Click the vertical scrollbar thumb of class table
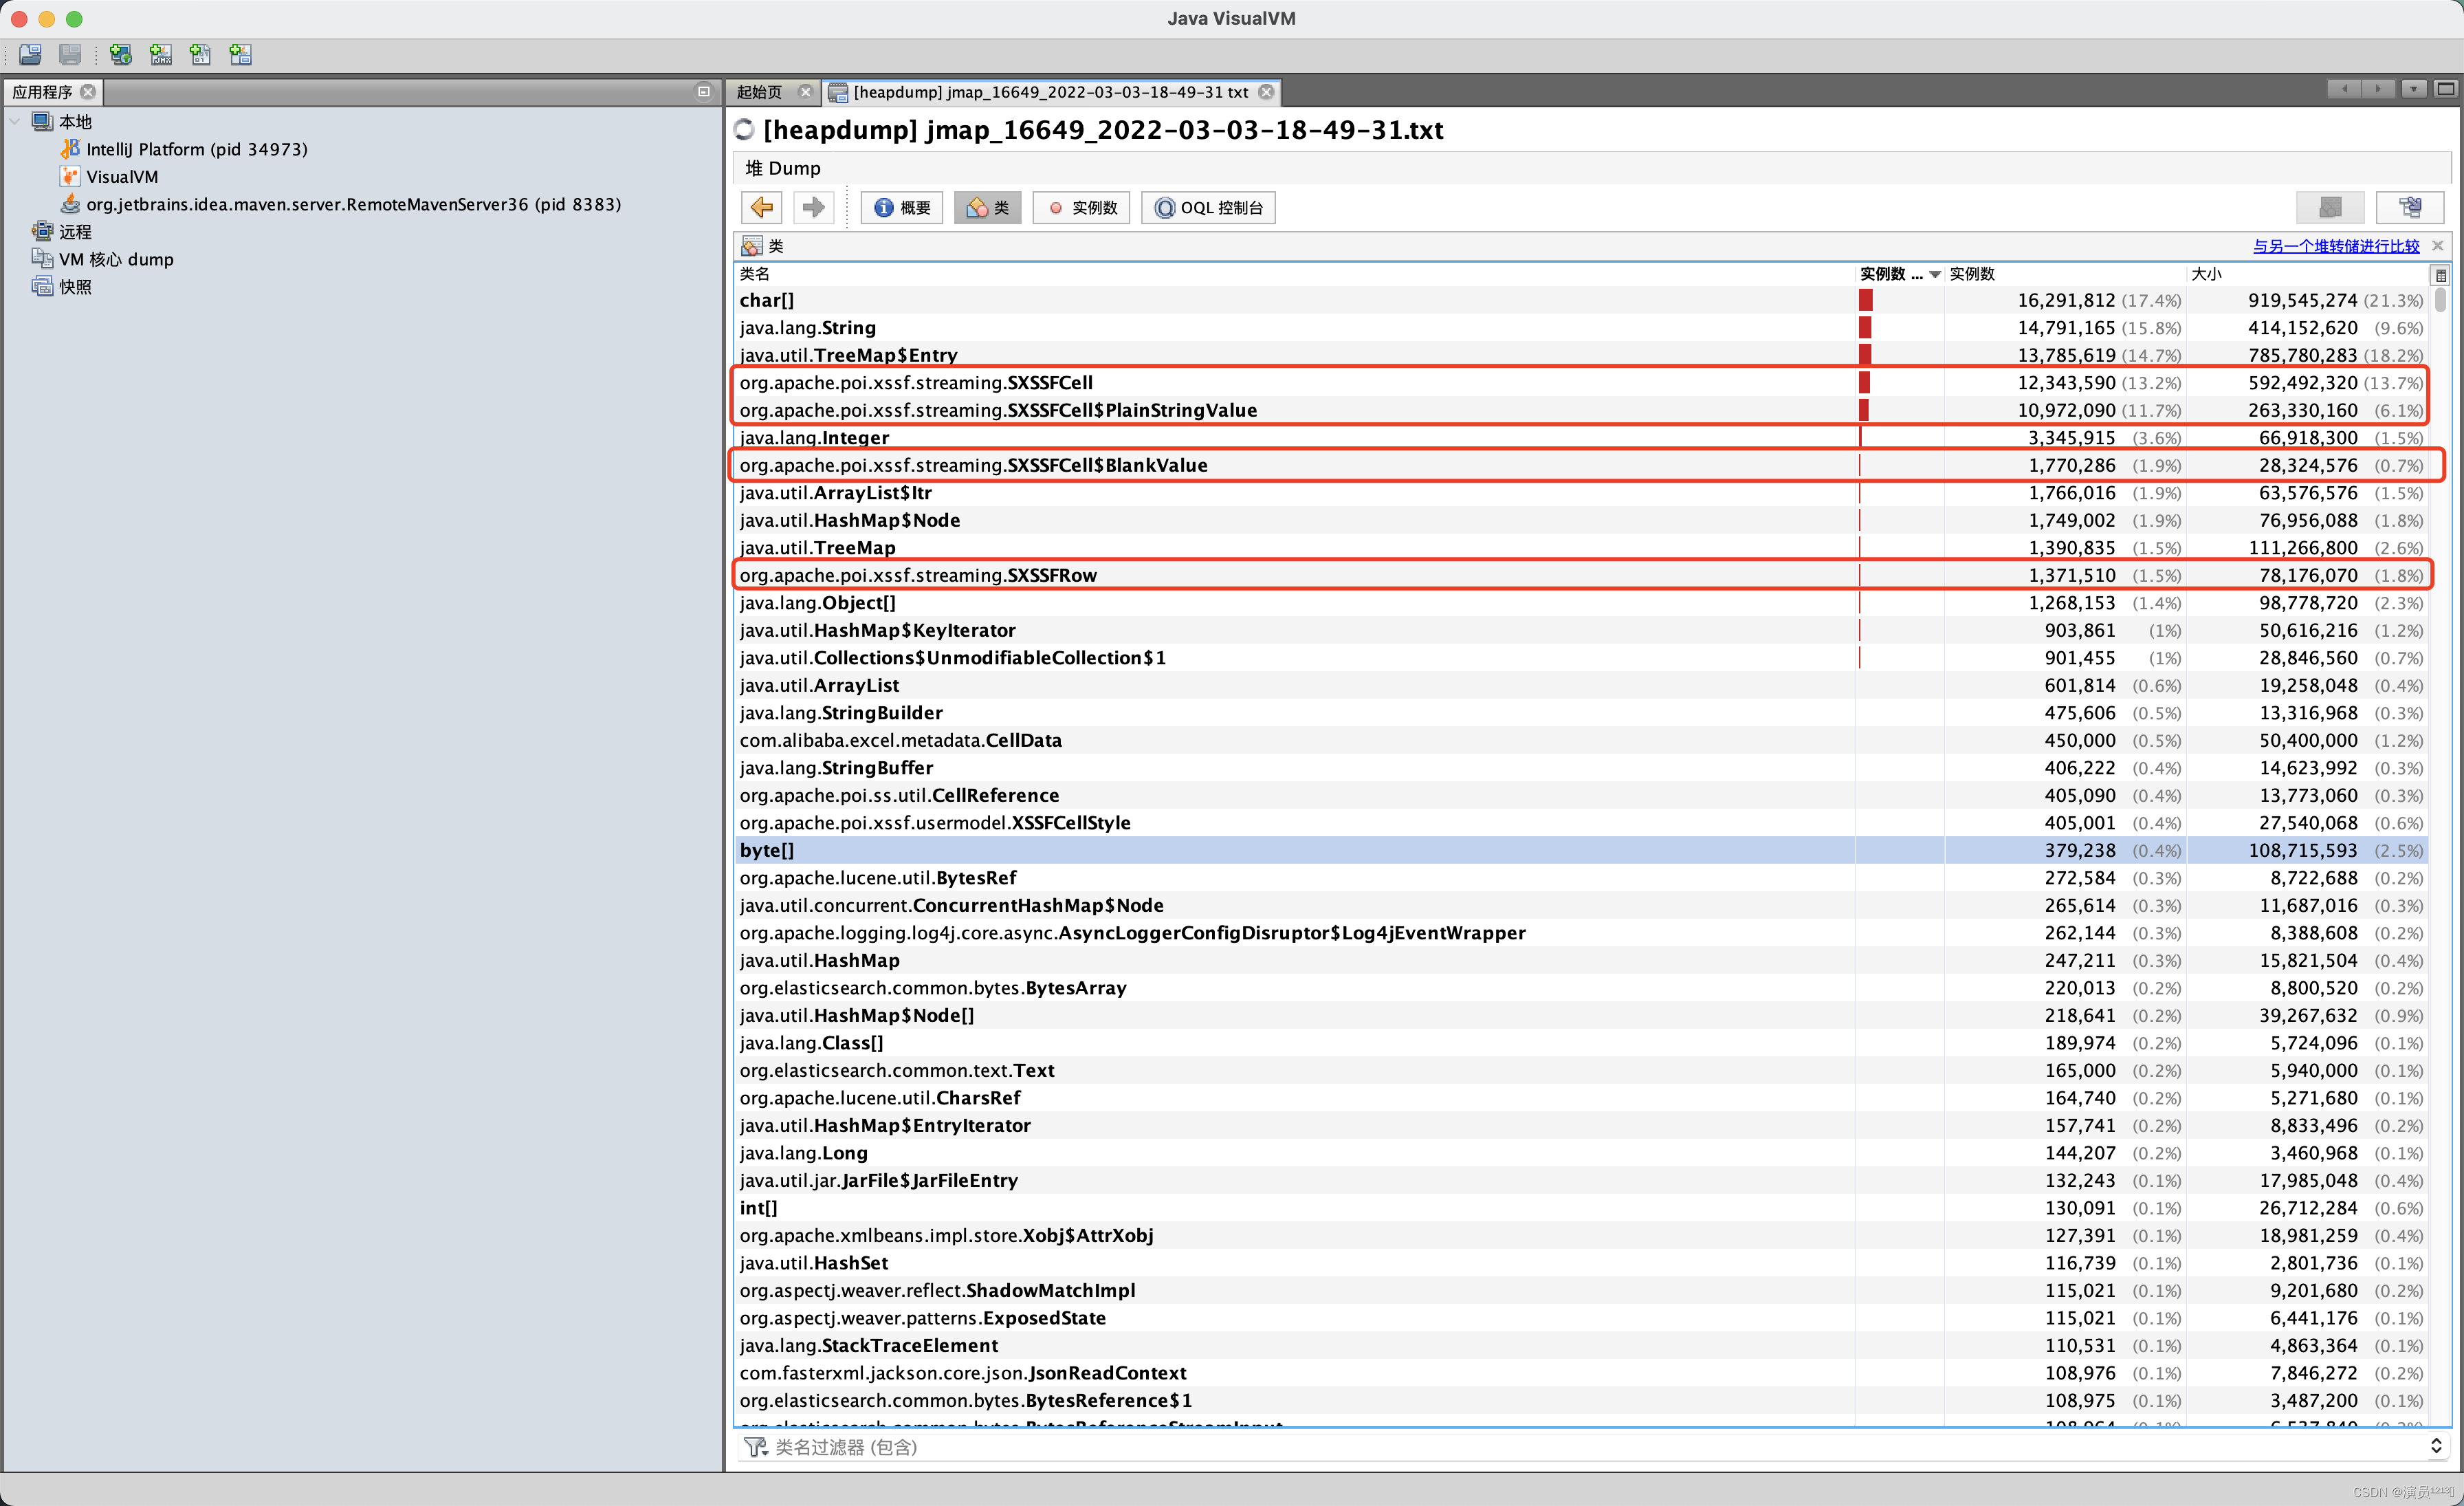Viewport: 2464px width, 1506px height. pos(2440,300)
